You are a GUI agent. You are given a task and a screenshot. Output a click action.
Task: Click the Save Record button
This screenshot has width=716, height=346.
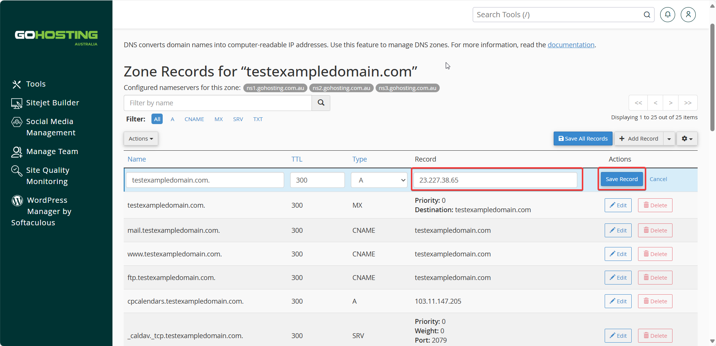click(622, 179)
